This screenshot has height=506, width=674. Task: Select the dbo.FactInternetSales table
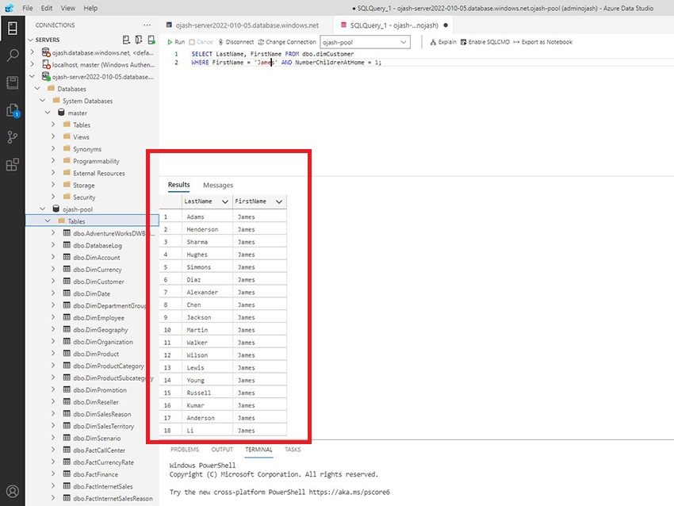pos(103,486)
